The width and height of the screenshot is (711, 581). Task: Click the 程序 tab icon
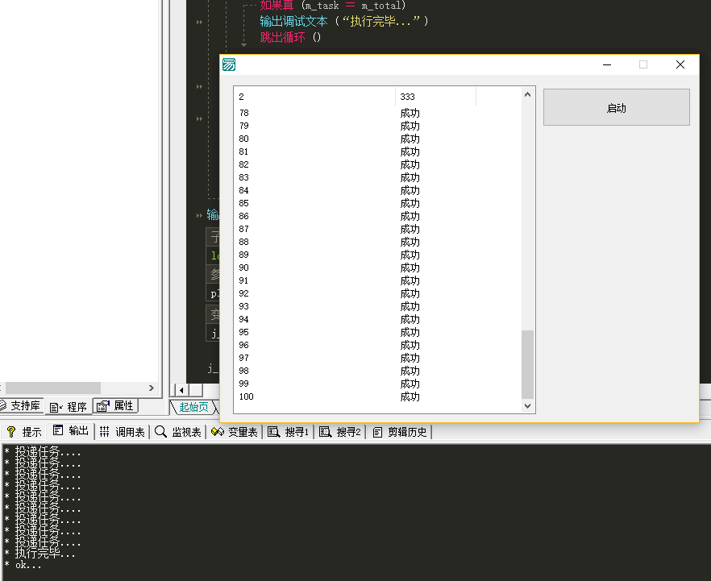point(55,407)
